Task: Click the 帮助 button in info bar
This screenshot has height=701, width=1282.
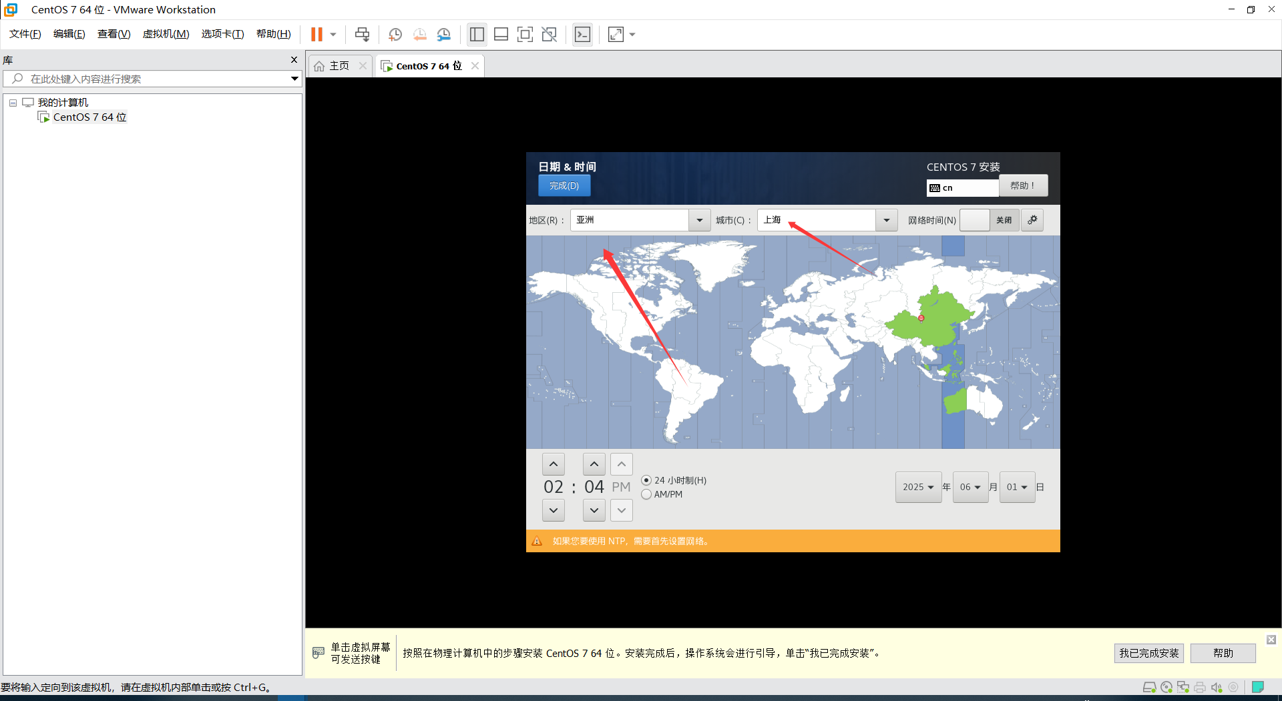Action: click(x=1223, y=653)
